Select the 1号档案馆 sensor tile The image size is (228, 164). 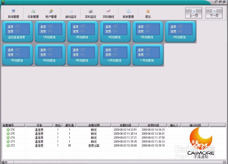coord(50,32)
